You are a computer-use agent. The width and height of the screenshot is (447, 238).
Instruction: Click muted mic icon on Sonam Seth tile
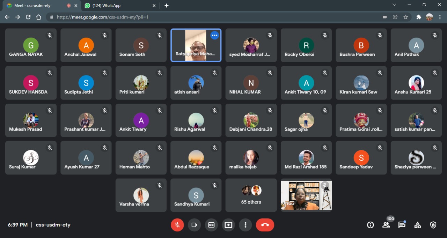(x=160, y=35)
